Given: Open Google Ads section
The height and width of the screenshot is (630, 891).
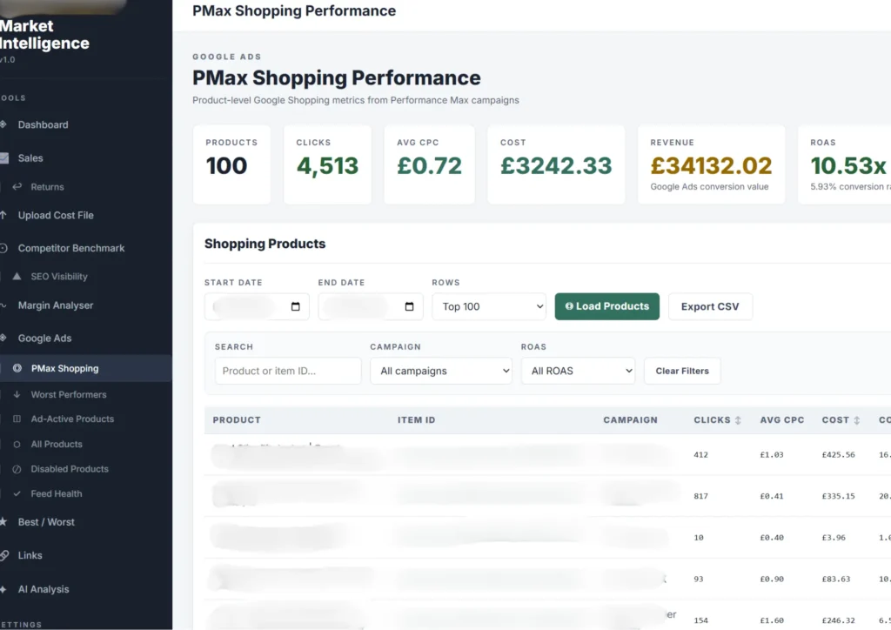Looking at the screenshot, I should coord(44,338).
